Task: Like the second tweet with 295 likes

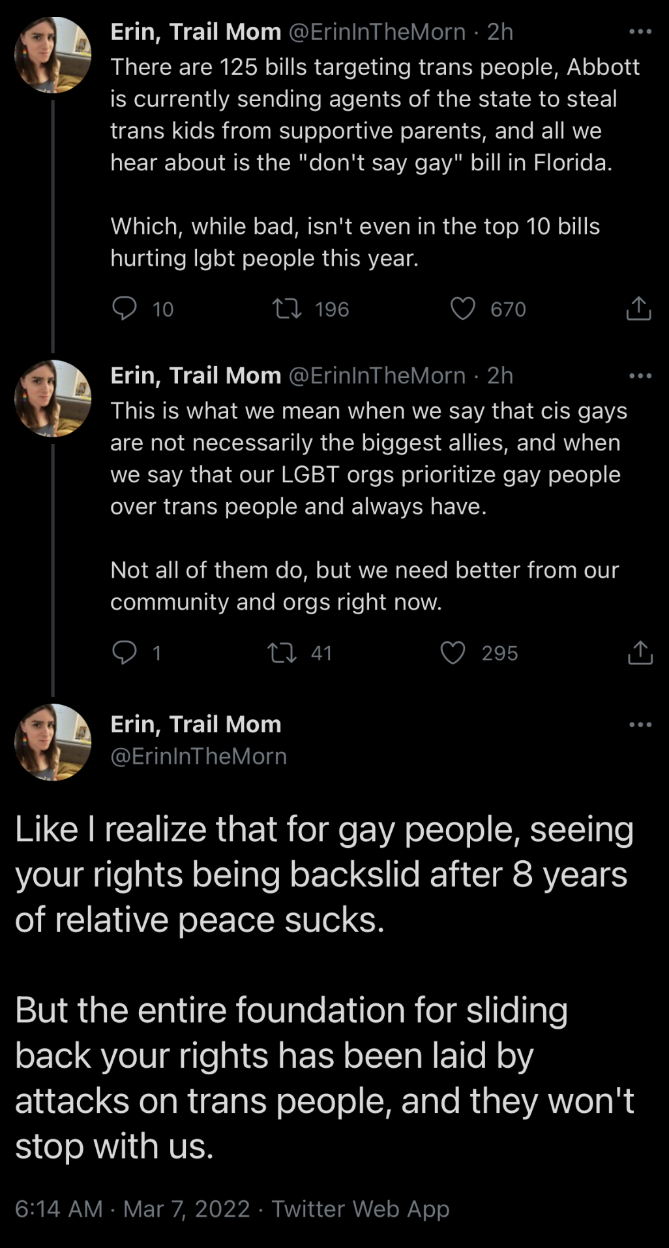Action: click(453, 652)
